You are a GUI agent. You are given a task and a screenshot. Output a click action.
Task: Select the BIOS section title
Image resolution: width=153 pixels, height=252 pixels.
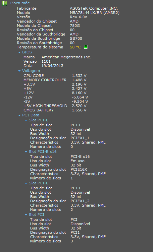coord(27,52)
